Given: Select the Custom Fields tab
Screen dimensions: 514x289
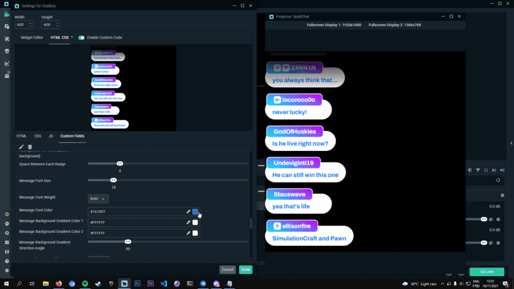Looking at the screenshot, I should click(72, 136).
